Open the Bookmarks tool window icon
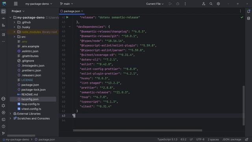 pyautogui.click(x=4, y=35)
